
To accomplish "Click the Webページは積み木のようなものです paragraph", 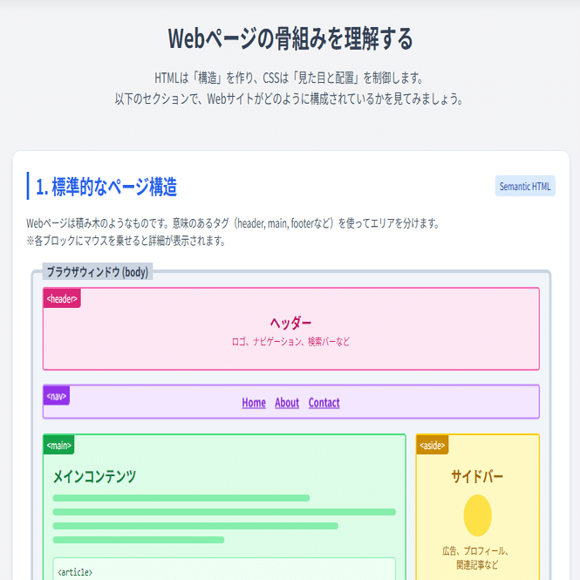I will tap(233, 223).
